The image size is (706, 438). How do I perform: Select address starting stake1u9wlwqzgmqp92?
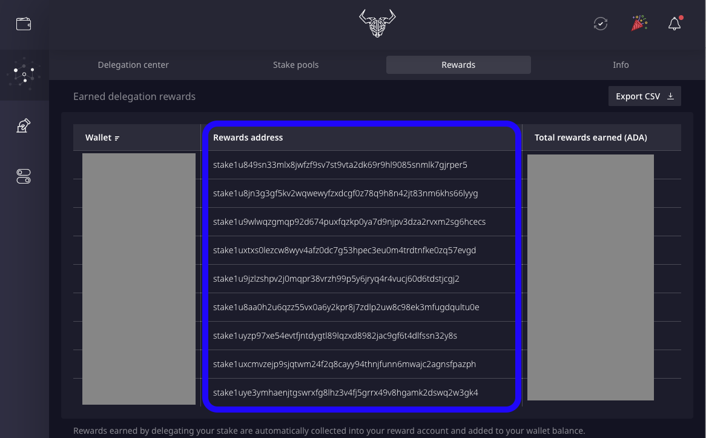click(x=349, y=222)
